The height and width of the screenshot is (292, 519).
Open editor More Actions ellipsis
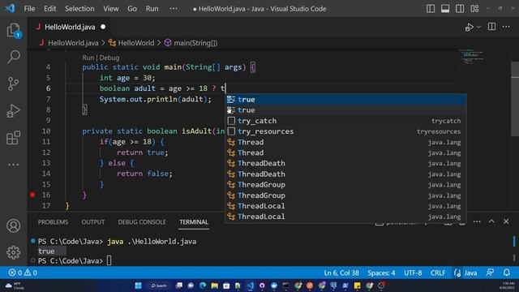(x=506, y=27)
